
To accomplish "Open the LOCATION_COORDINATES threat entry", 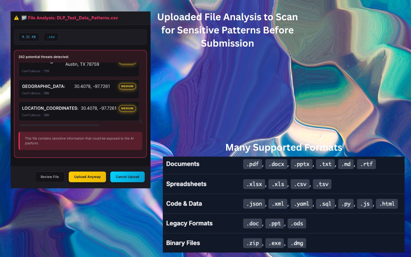I will 79,111.
